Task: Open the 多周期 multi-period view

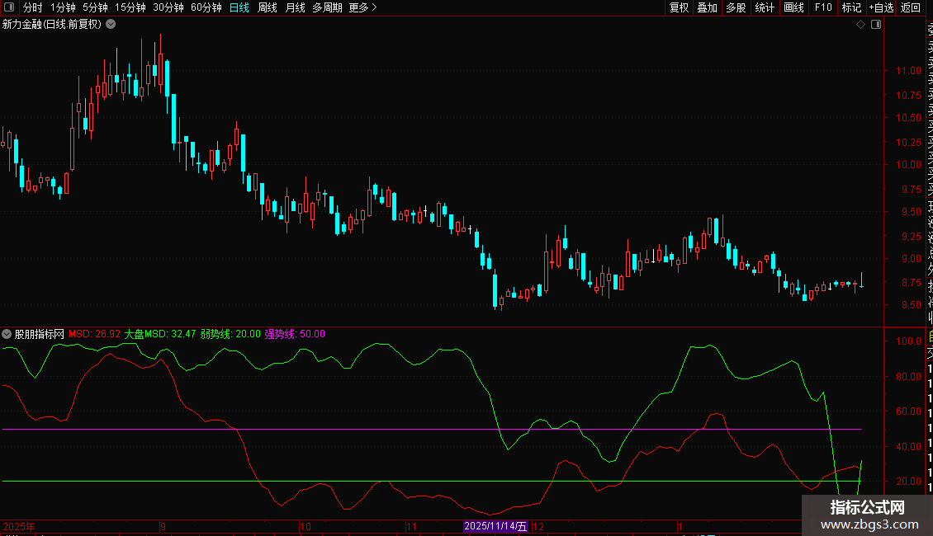Action: pos(328,7)
